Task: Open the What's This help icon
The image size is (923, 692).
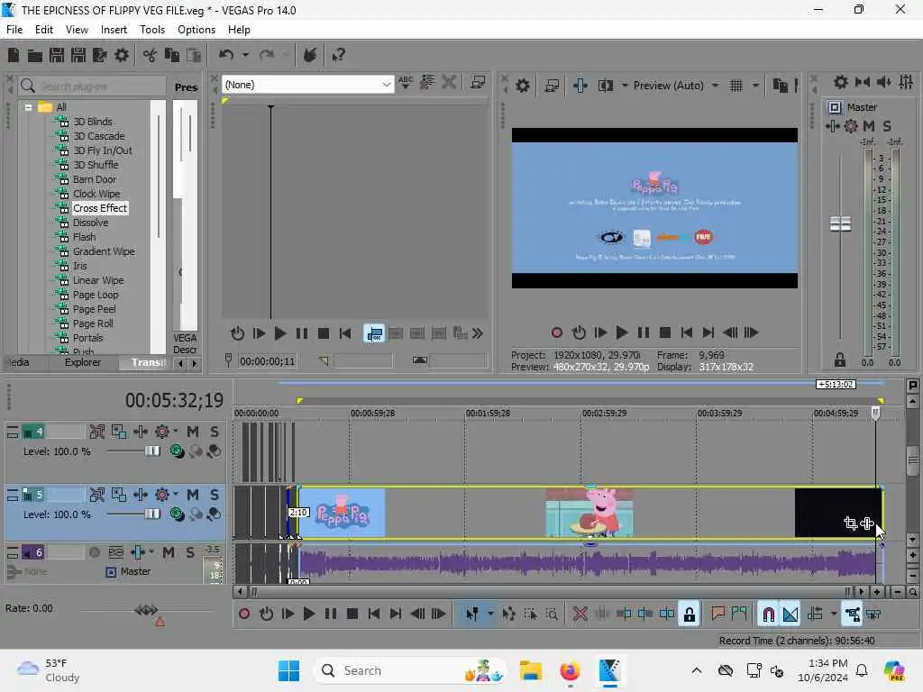Action: [339, 55]
